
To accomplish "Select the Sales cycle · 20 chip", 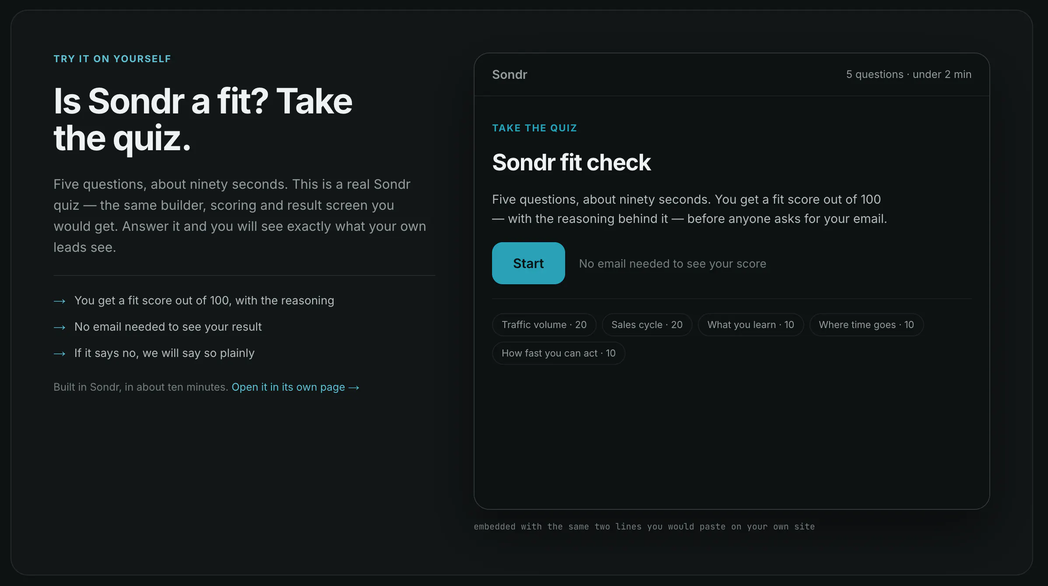I will tap(647, 325).
